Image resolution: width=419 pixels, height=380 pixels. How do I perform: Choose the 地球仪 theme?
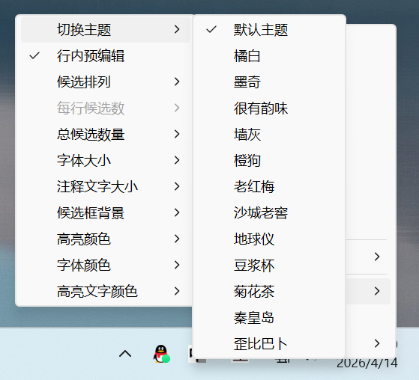(x=269, y=239)
